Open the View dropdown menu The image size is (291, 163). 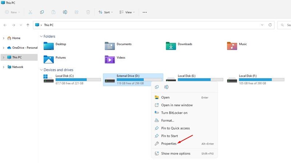coord(127,12)
